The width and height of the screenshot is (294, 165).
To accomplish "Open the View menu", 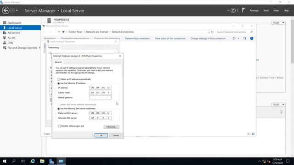I will (276, 11).
